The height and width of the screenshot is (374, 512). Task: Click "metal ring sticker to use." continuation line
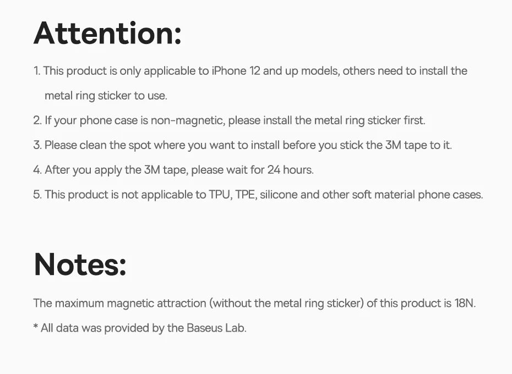coord(105,96)
